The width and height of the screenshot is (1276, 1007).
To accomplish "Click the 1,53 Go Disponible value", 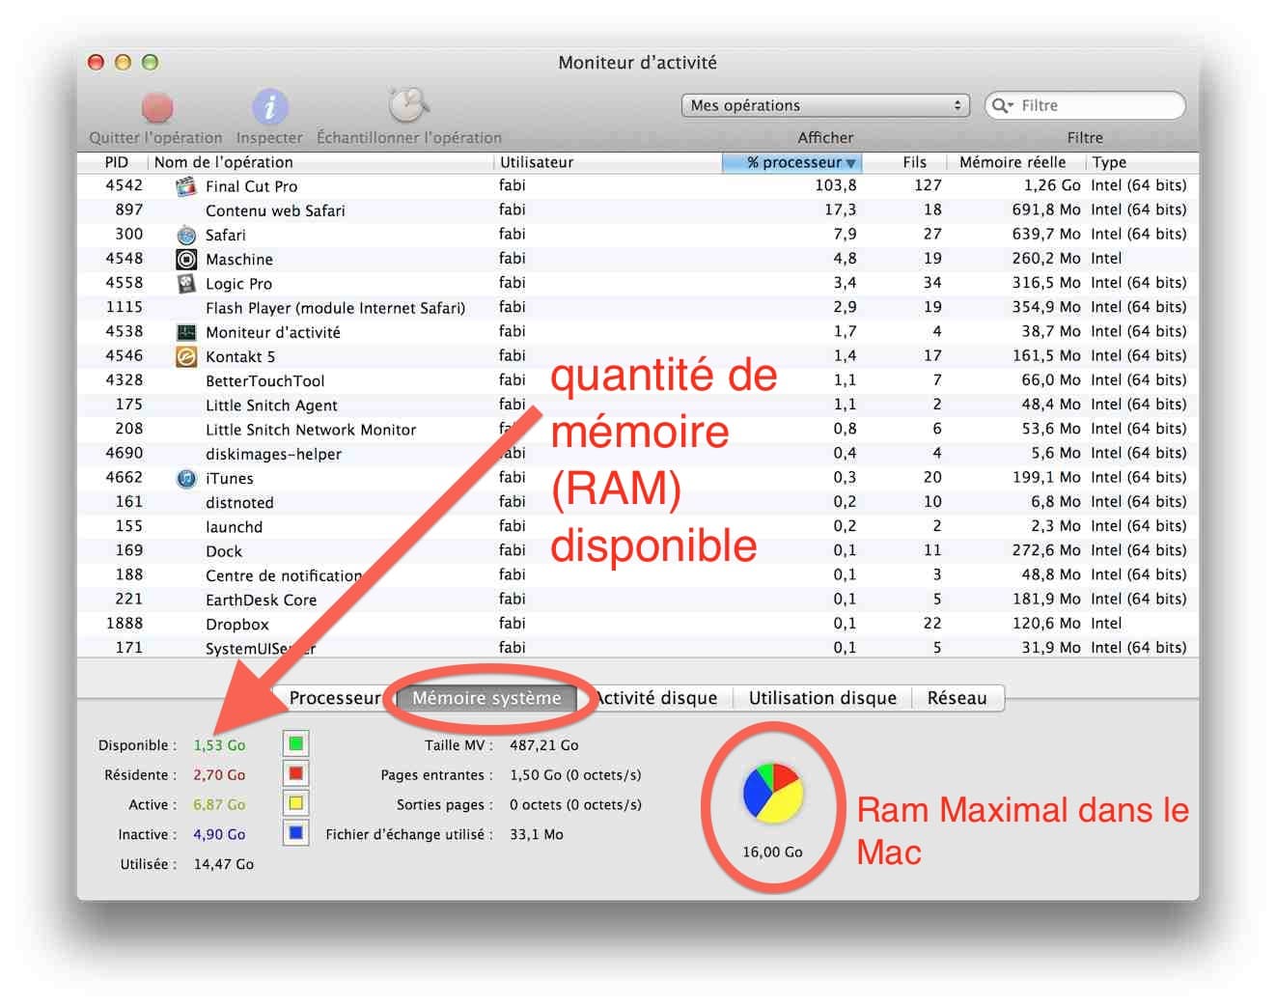I will 219,745.
